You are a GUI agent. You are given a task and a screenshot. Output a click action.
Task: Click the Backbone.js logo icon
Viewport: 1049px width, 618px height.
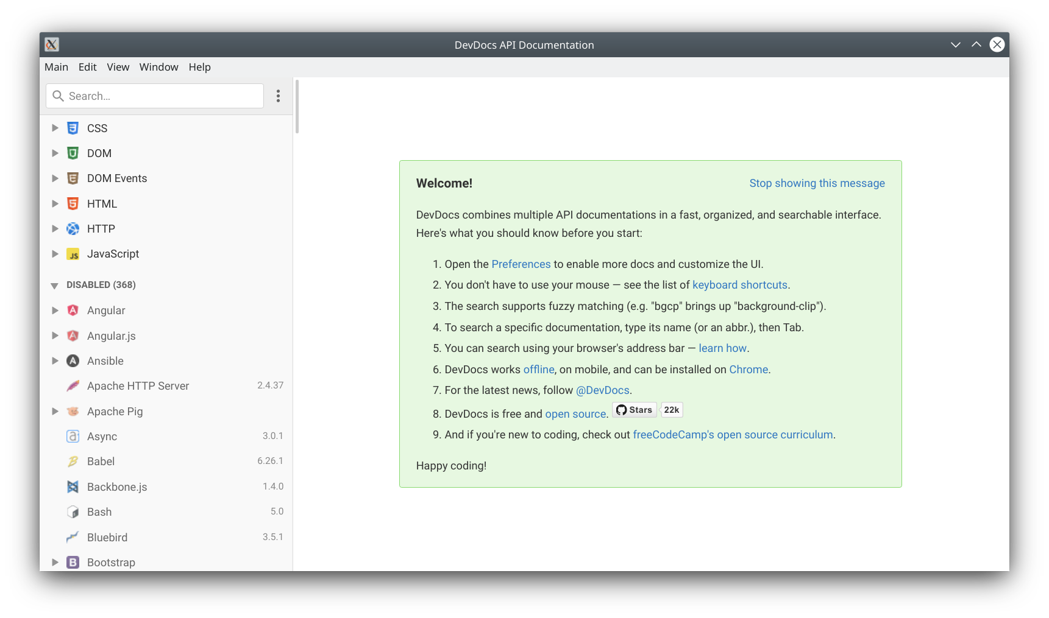(x=73, y=486)
